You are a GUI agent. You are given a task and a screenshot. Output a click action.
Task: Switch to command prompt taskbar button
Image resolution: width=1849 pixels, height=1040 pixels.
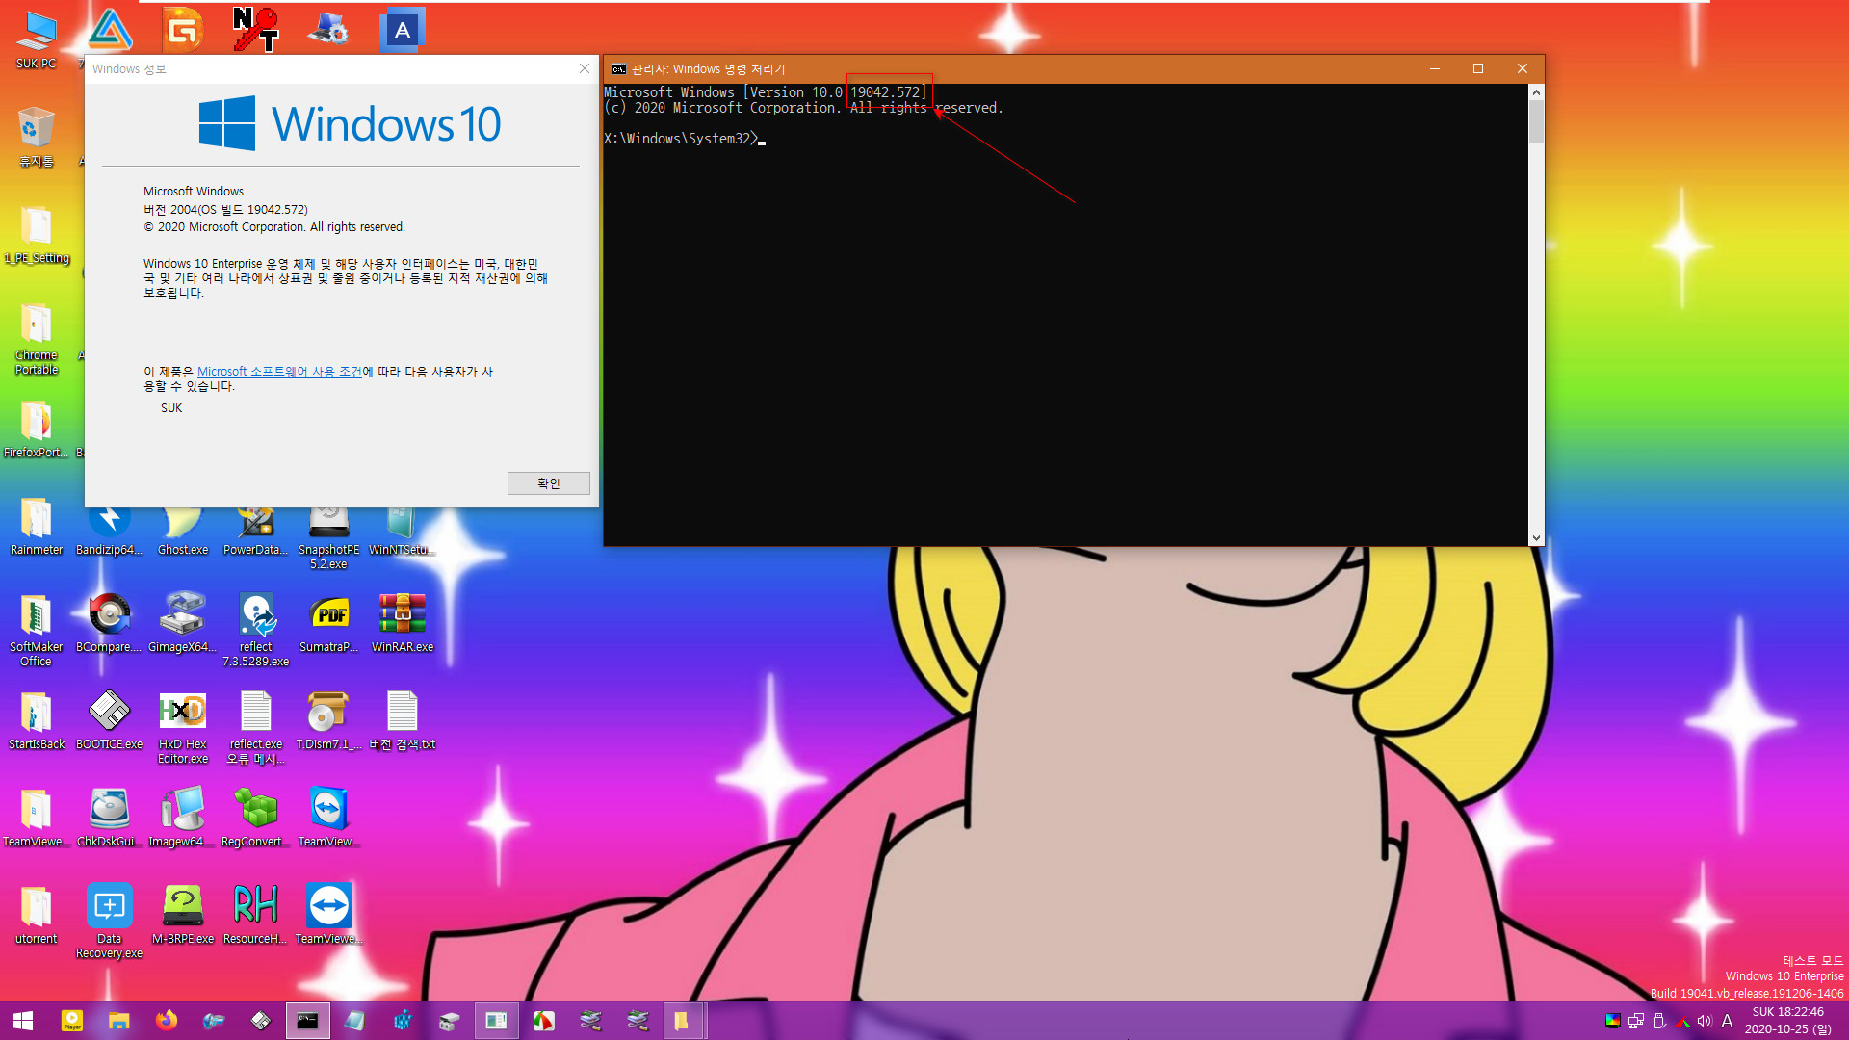pyautogui.click(x=307, y=1021)
